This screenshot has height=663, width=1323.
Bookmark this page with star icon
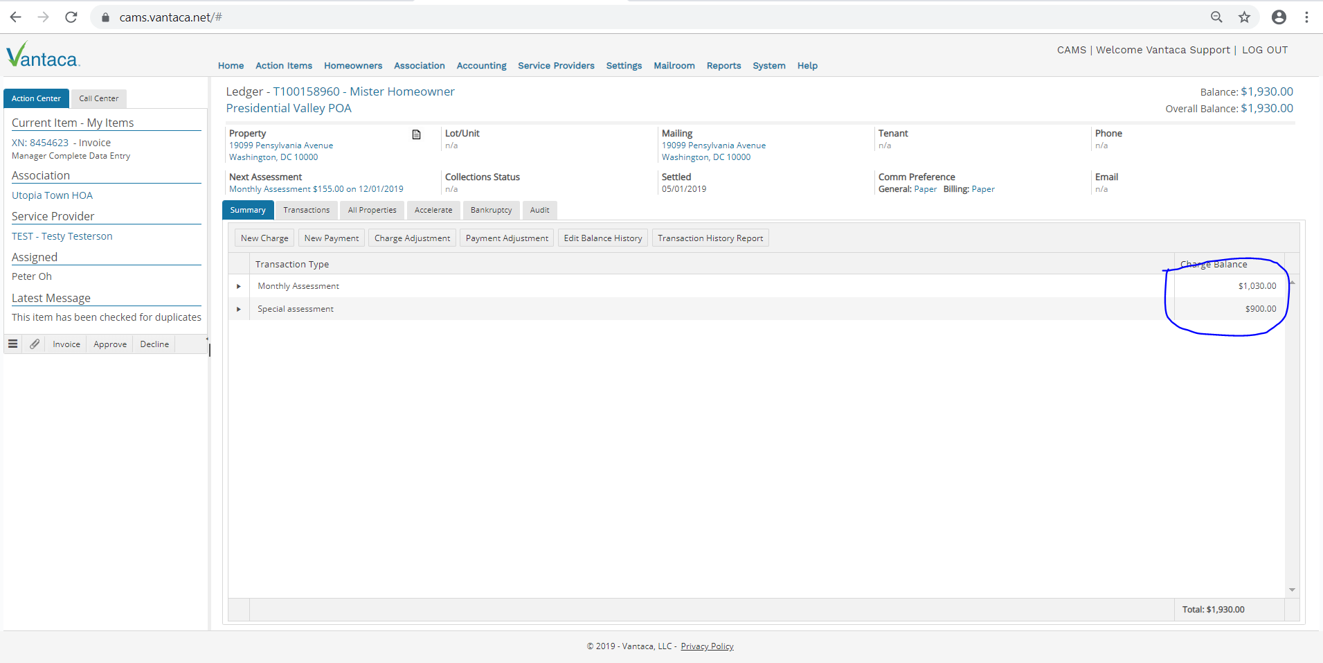click(1244, 17)
